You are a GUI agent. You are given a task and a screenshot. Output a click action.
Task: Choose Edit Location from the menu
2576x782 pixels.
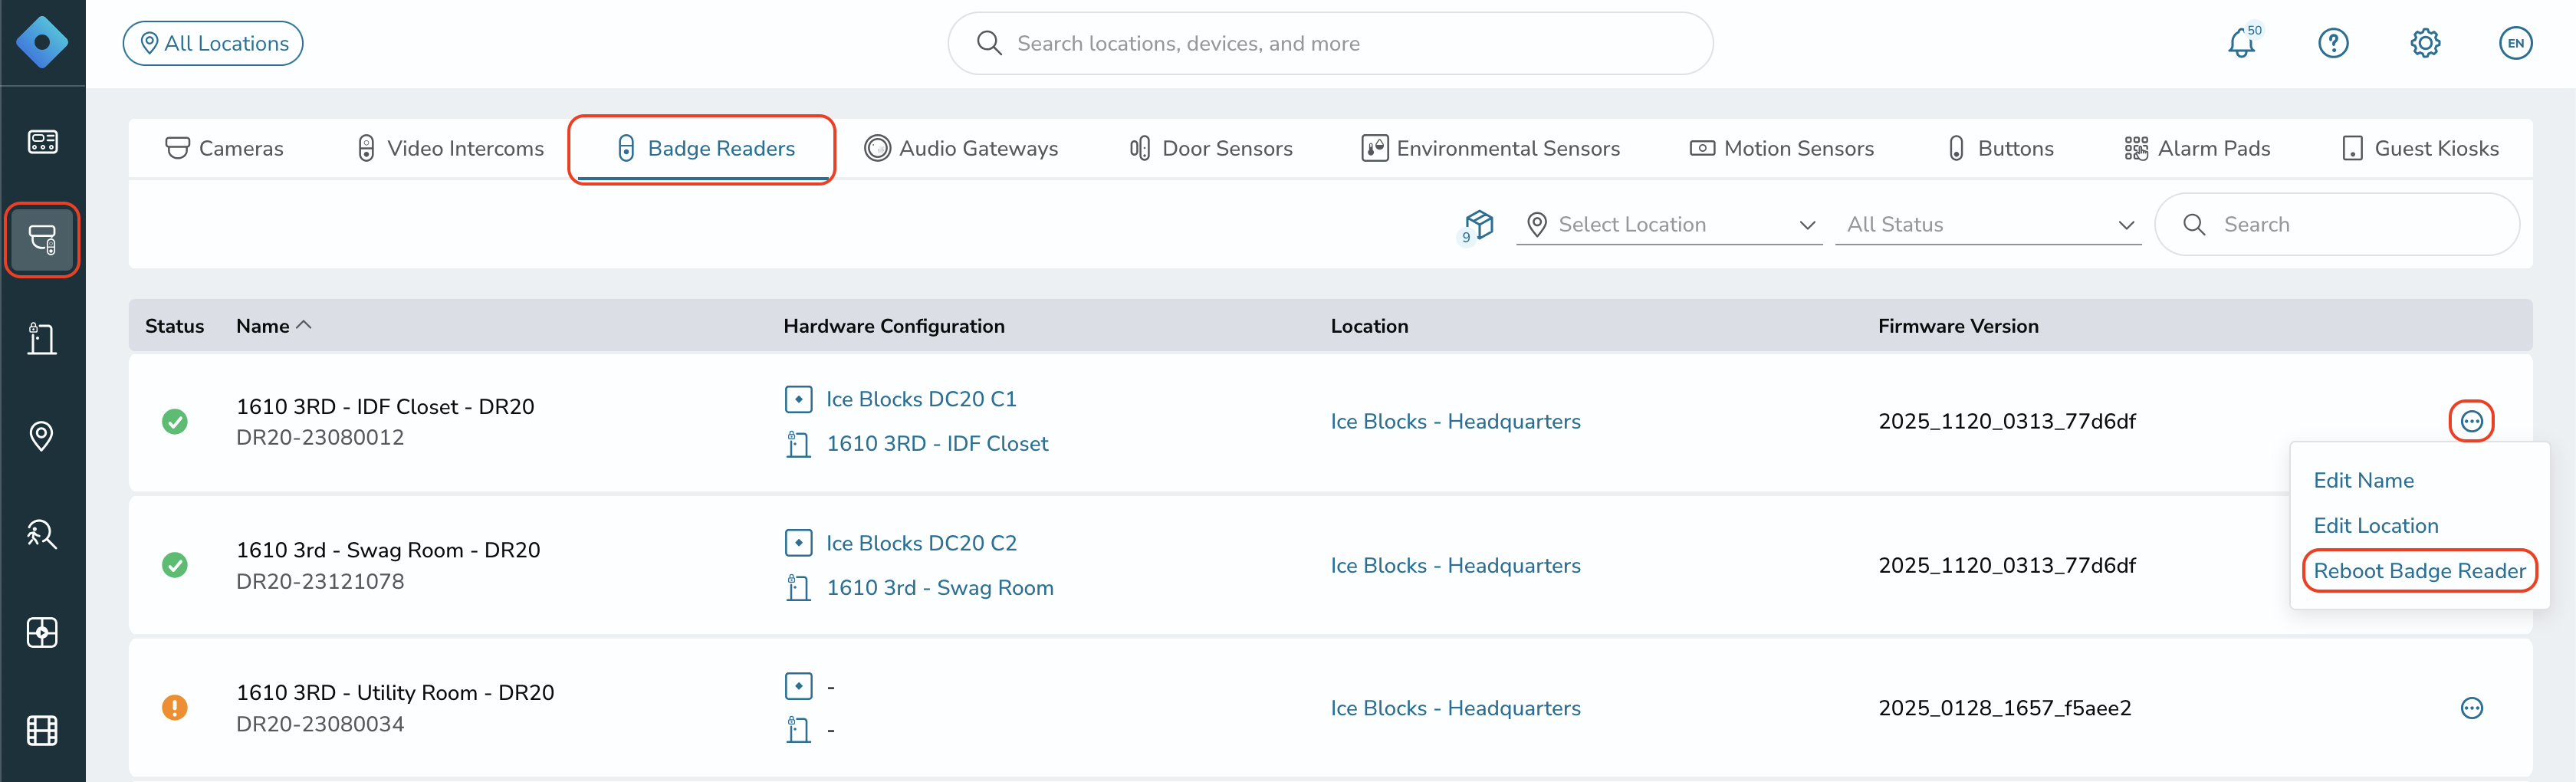click(x=2375, y=526)
